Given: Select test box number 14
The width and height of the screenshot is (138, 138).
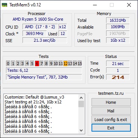Looking at the screenshot, I should pos(75,64).
